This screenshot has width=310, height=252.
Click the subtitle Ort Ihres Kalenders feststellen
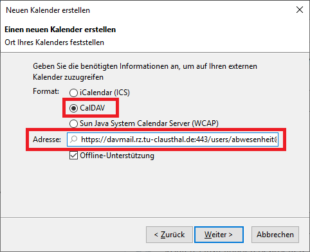point(55,42)
